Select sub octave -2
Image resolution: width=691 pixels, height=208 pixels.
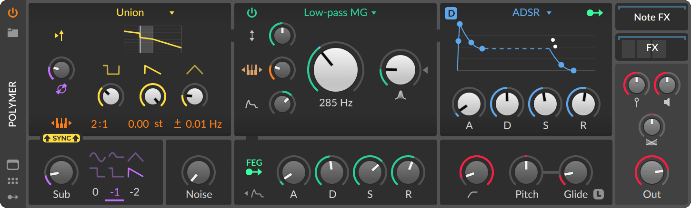(134, 192)
